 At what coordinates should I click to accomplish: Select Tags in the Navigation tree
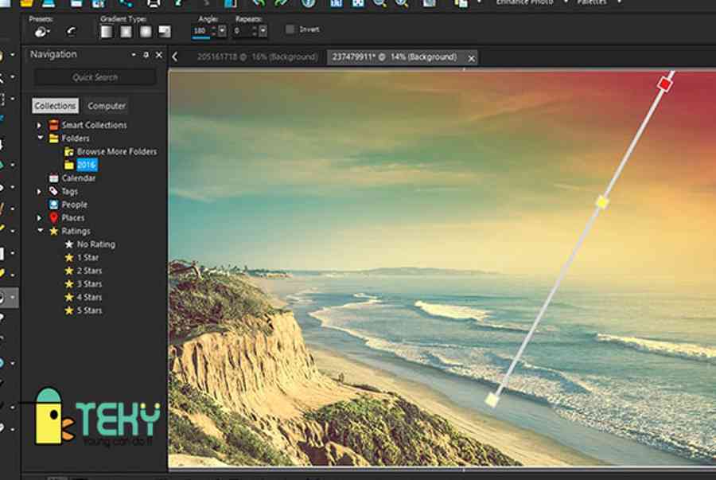[69, 191]
